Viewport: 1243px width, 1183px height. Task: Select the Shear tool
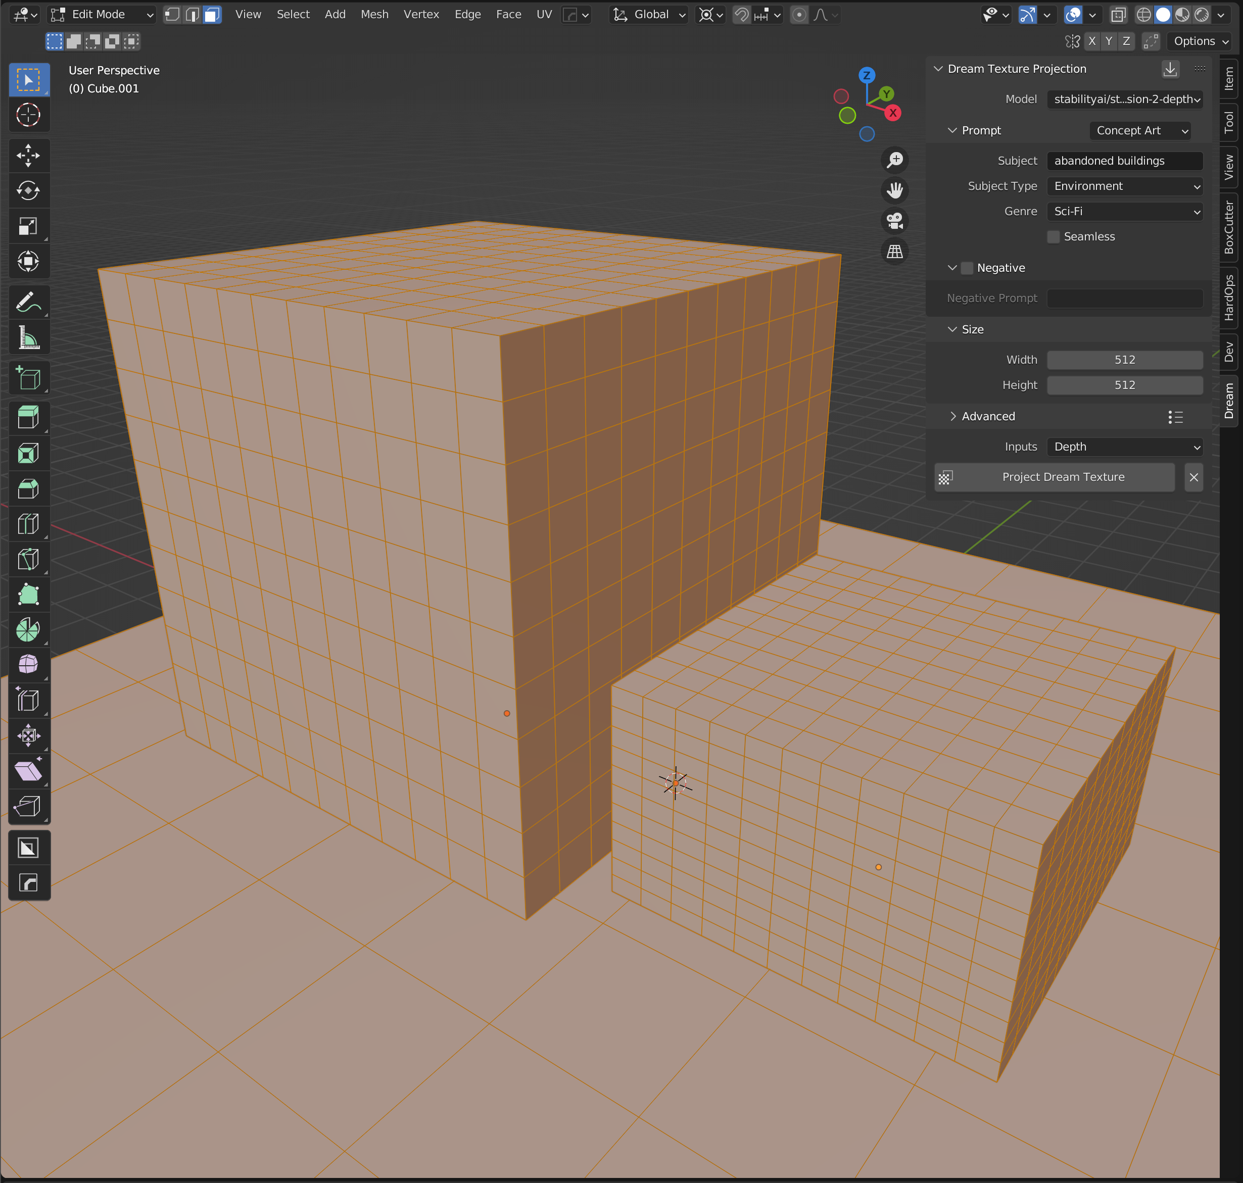click(x=28, y=771)
